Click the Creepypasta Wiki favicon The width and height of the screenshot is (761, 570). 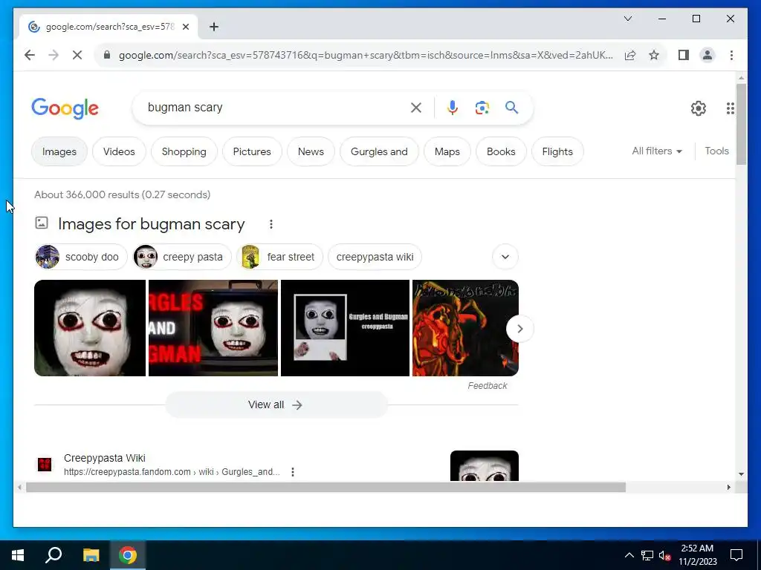[x=45, y=465]
